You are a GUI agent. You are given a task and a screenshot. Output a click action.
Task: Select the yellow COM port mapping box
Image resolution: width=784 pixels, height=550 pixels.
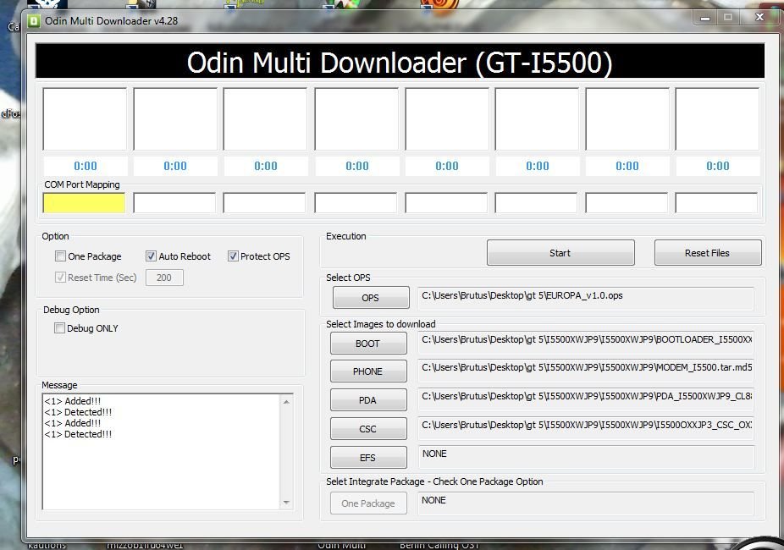pos(84,203)
